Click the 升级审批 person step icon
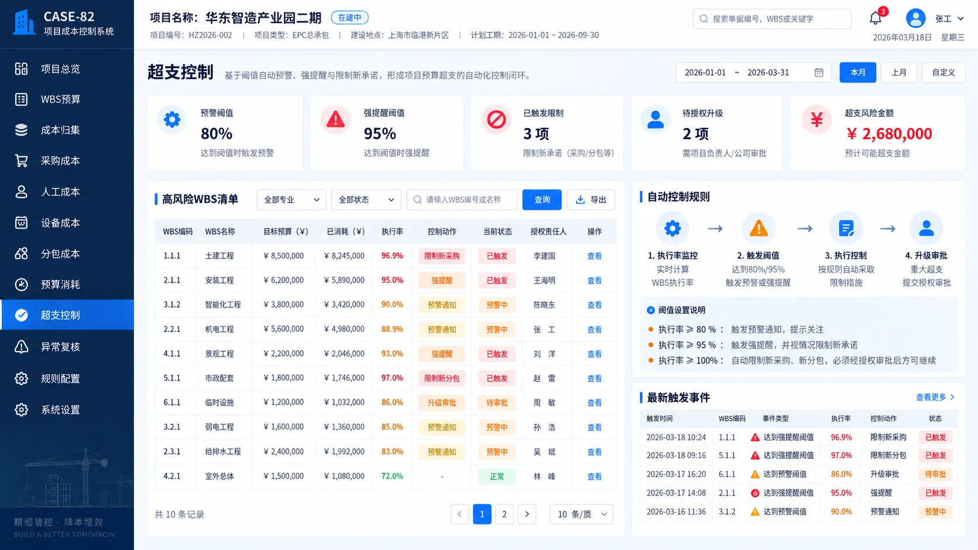This screenshot has width=978, height=550. point(927,228)
